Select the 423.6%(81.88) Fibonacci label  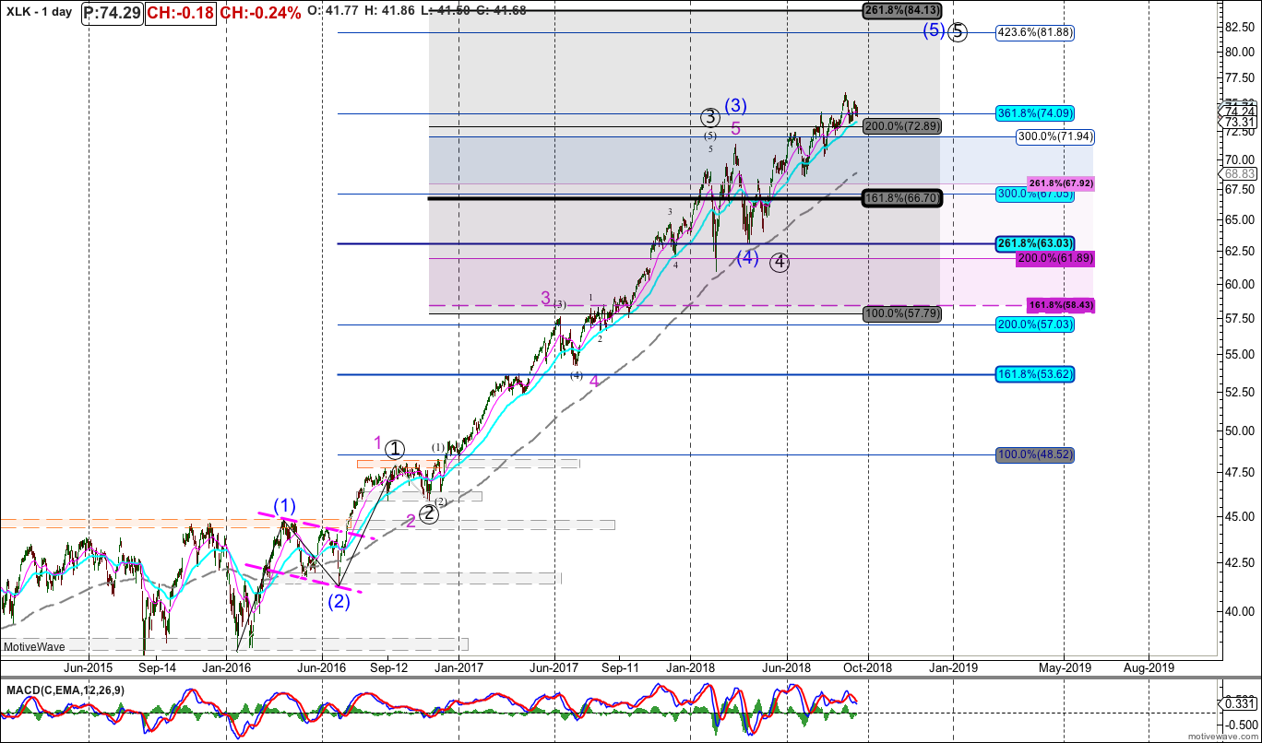pyautogui.click(x=1036, y=32)
